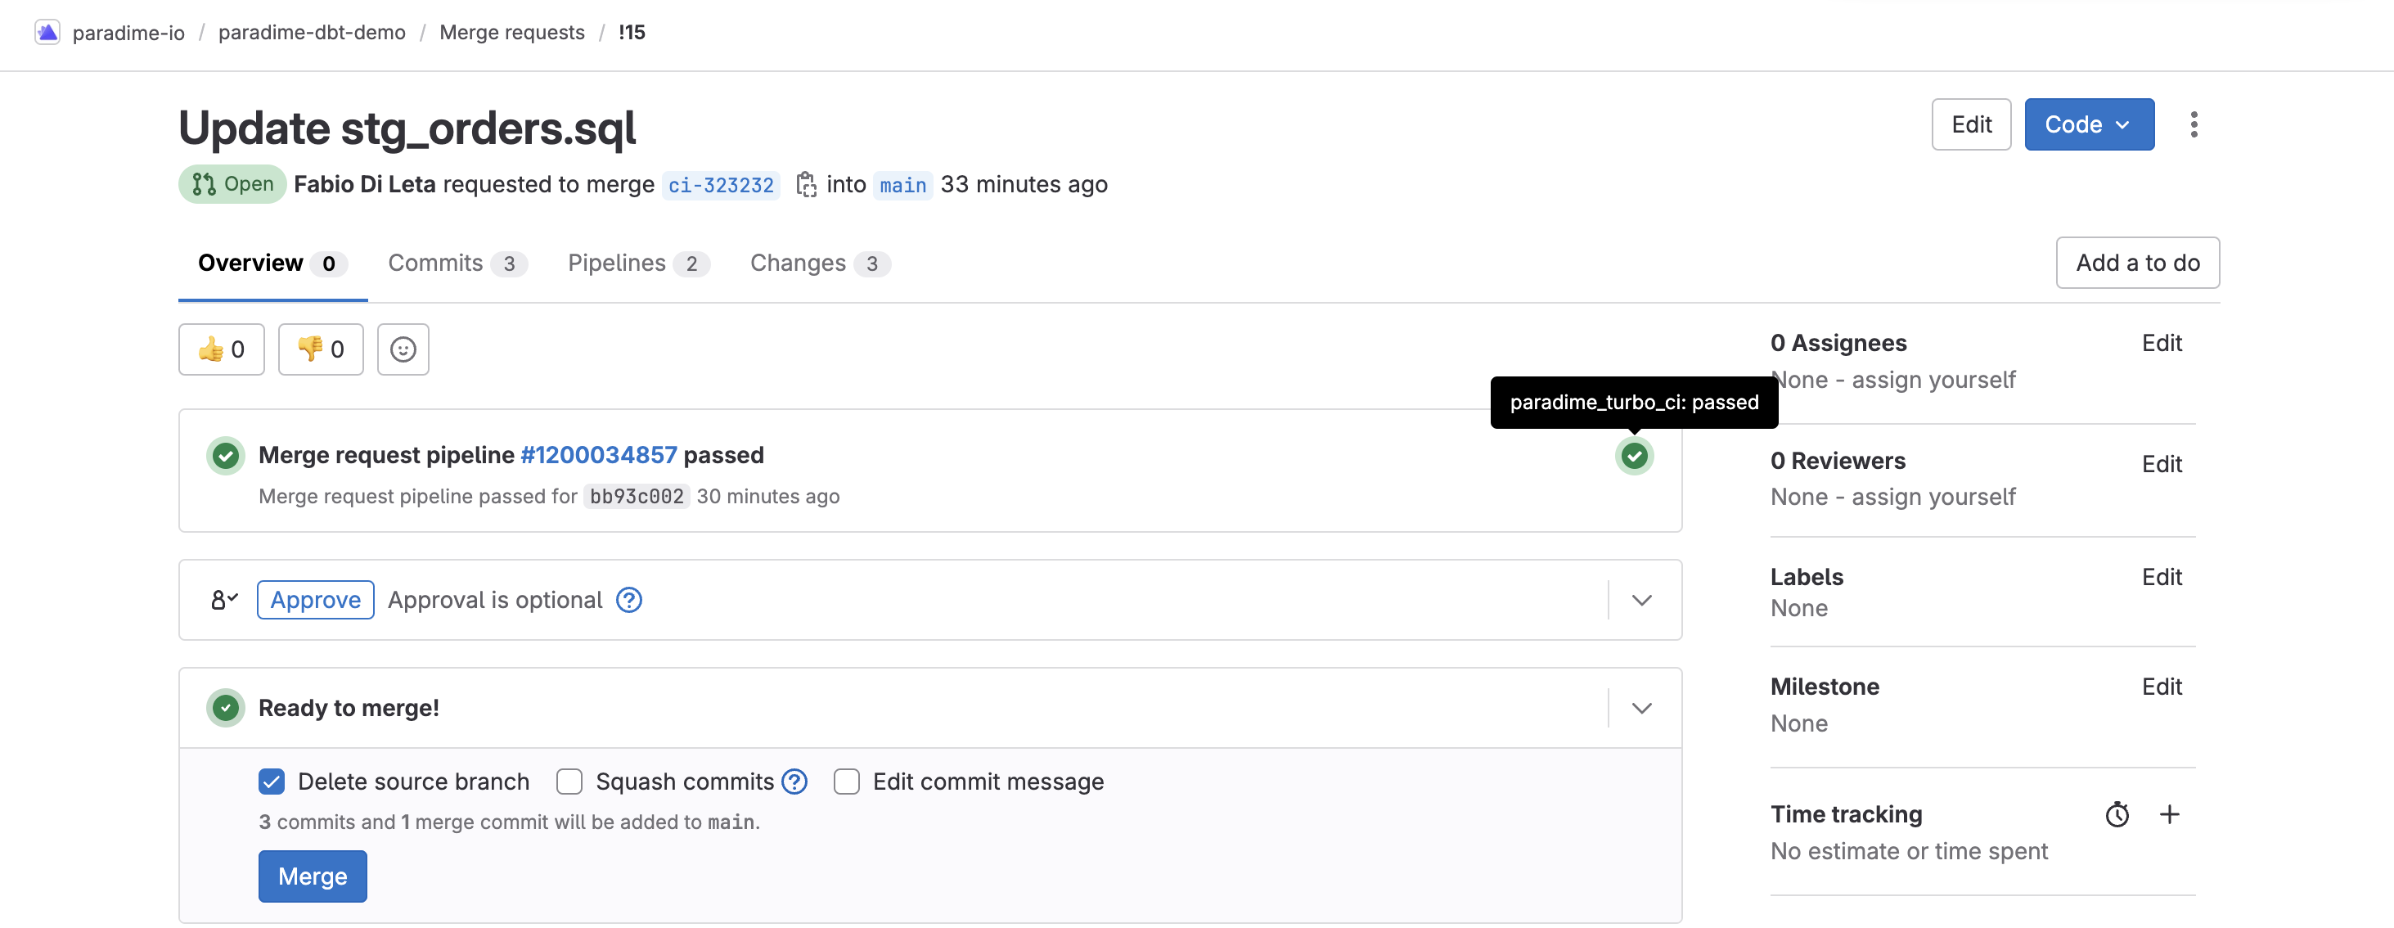2394x928 pixels.
Task: Open the three-dot merge request actions menu
Action: click(x=2194, y=124)
